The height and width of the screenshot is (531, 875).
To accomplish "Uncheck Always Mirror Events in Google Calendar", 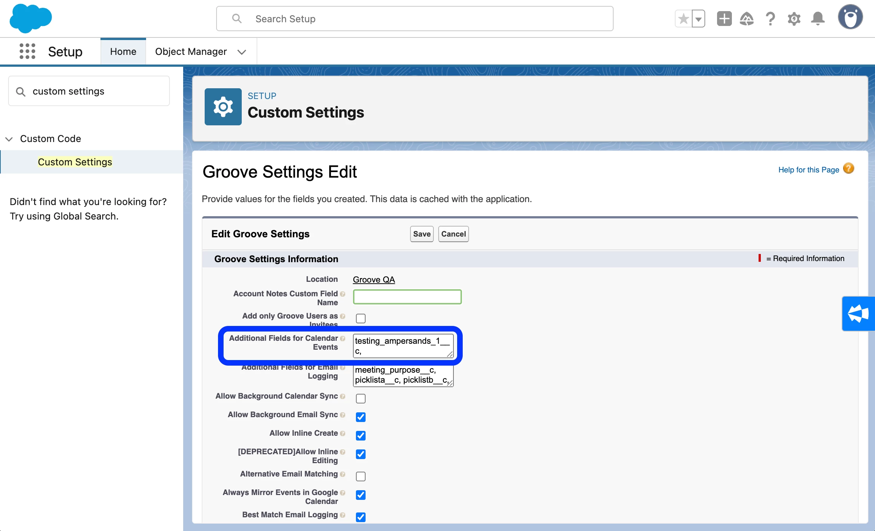I will point(360,495).
